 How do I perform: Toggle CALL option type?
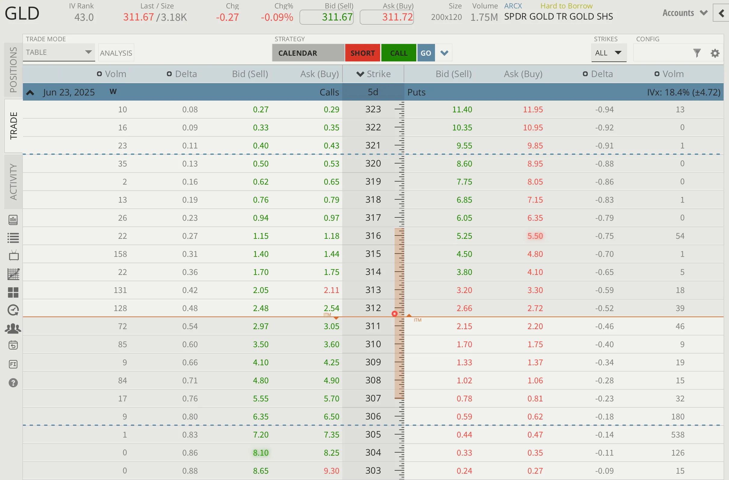pos(399,53)
